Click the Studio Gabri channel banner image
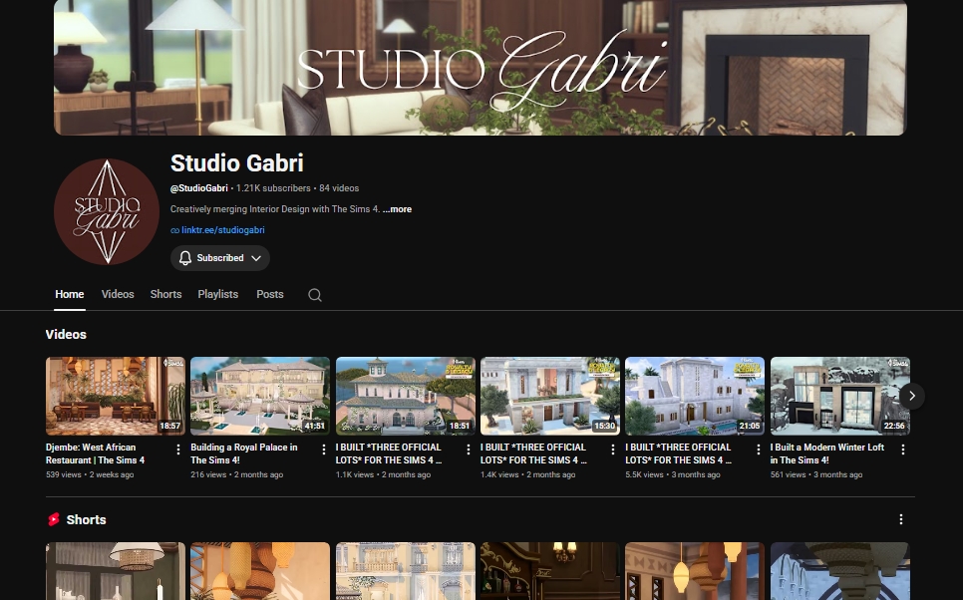This screenshot has height=600, width=963. coord(481,68)
